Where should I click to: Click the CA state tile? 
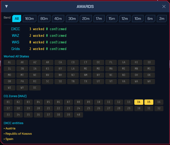[60, 62]
